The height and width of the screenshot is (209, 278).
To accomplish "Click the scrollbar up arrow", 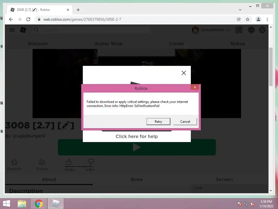I will (x=271, y=27).
